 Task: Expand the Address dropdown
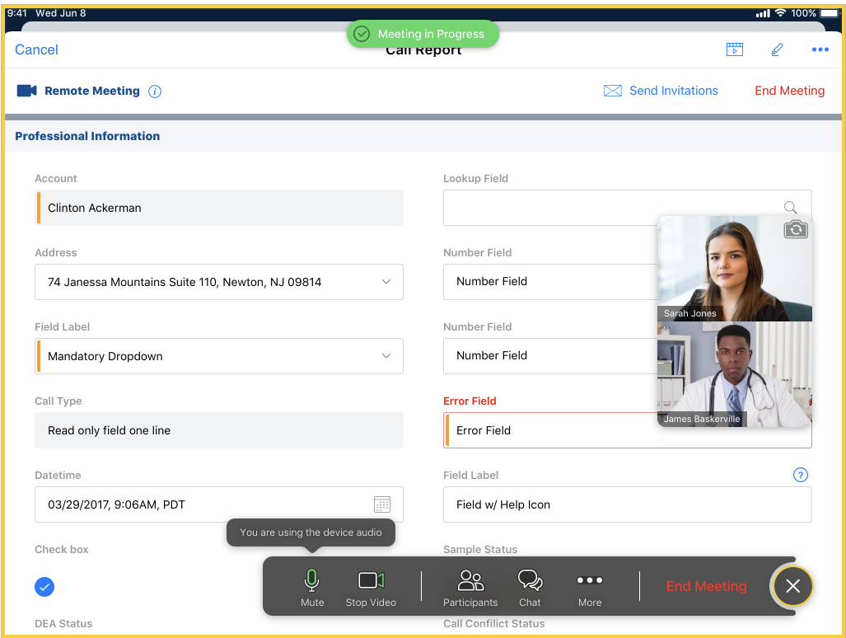[x=386, y=282]
